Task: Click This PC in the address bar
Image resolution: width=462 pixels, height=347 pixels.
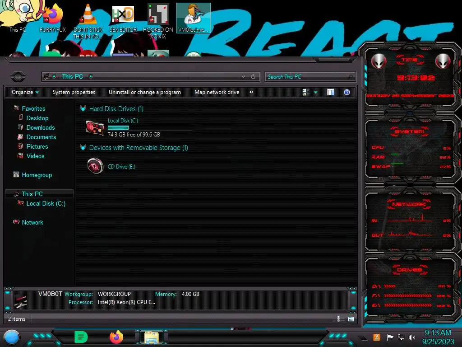Action: tap(73, 76)
